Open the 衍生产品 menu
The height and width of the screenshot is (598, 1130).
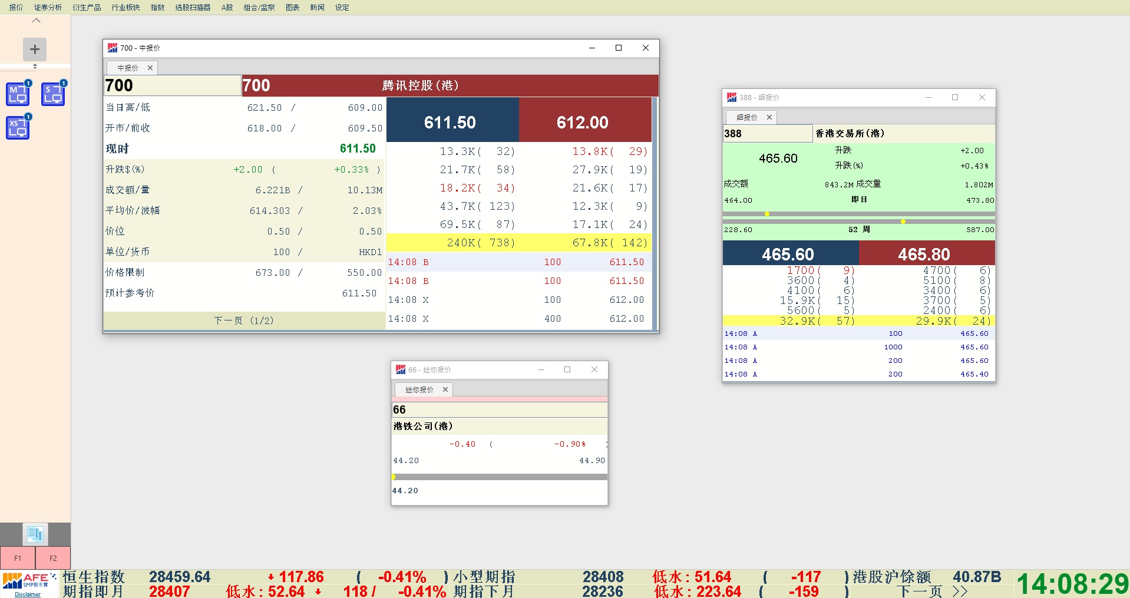pyautogui.click(x=87, y=7)
